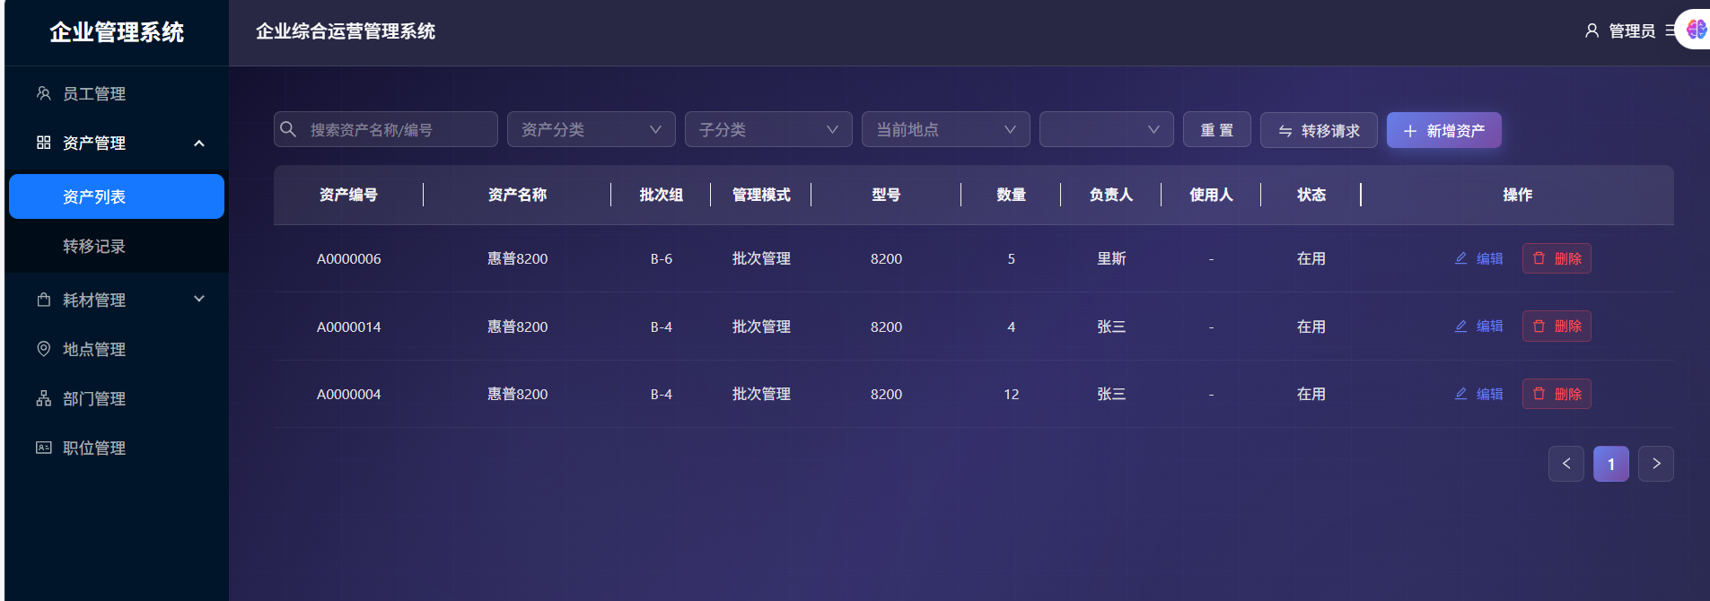
Task: Click quantity 12 cell
Action: tap(1011, 394)
